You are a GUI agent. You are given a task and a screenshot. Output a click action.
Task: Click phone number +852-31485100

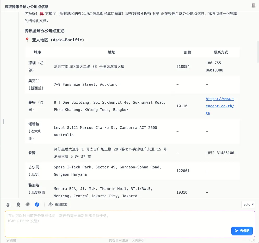pos(220,153)
